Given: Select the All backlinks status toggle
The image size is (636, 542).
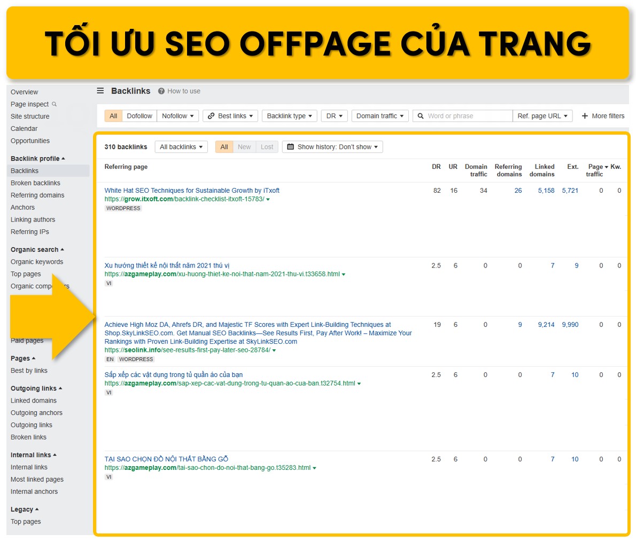Looking at the screenshot, I should pyautogui.click(x=224, y=147).
